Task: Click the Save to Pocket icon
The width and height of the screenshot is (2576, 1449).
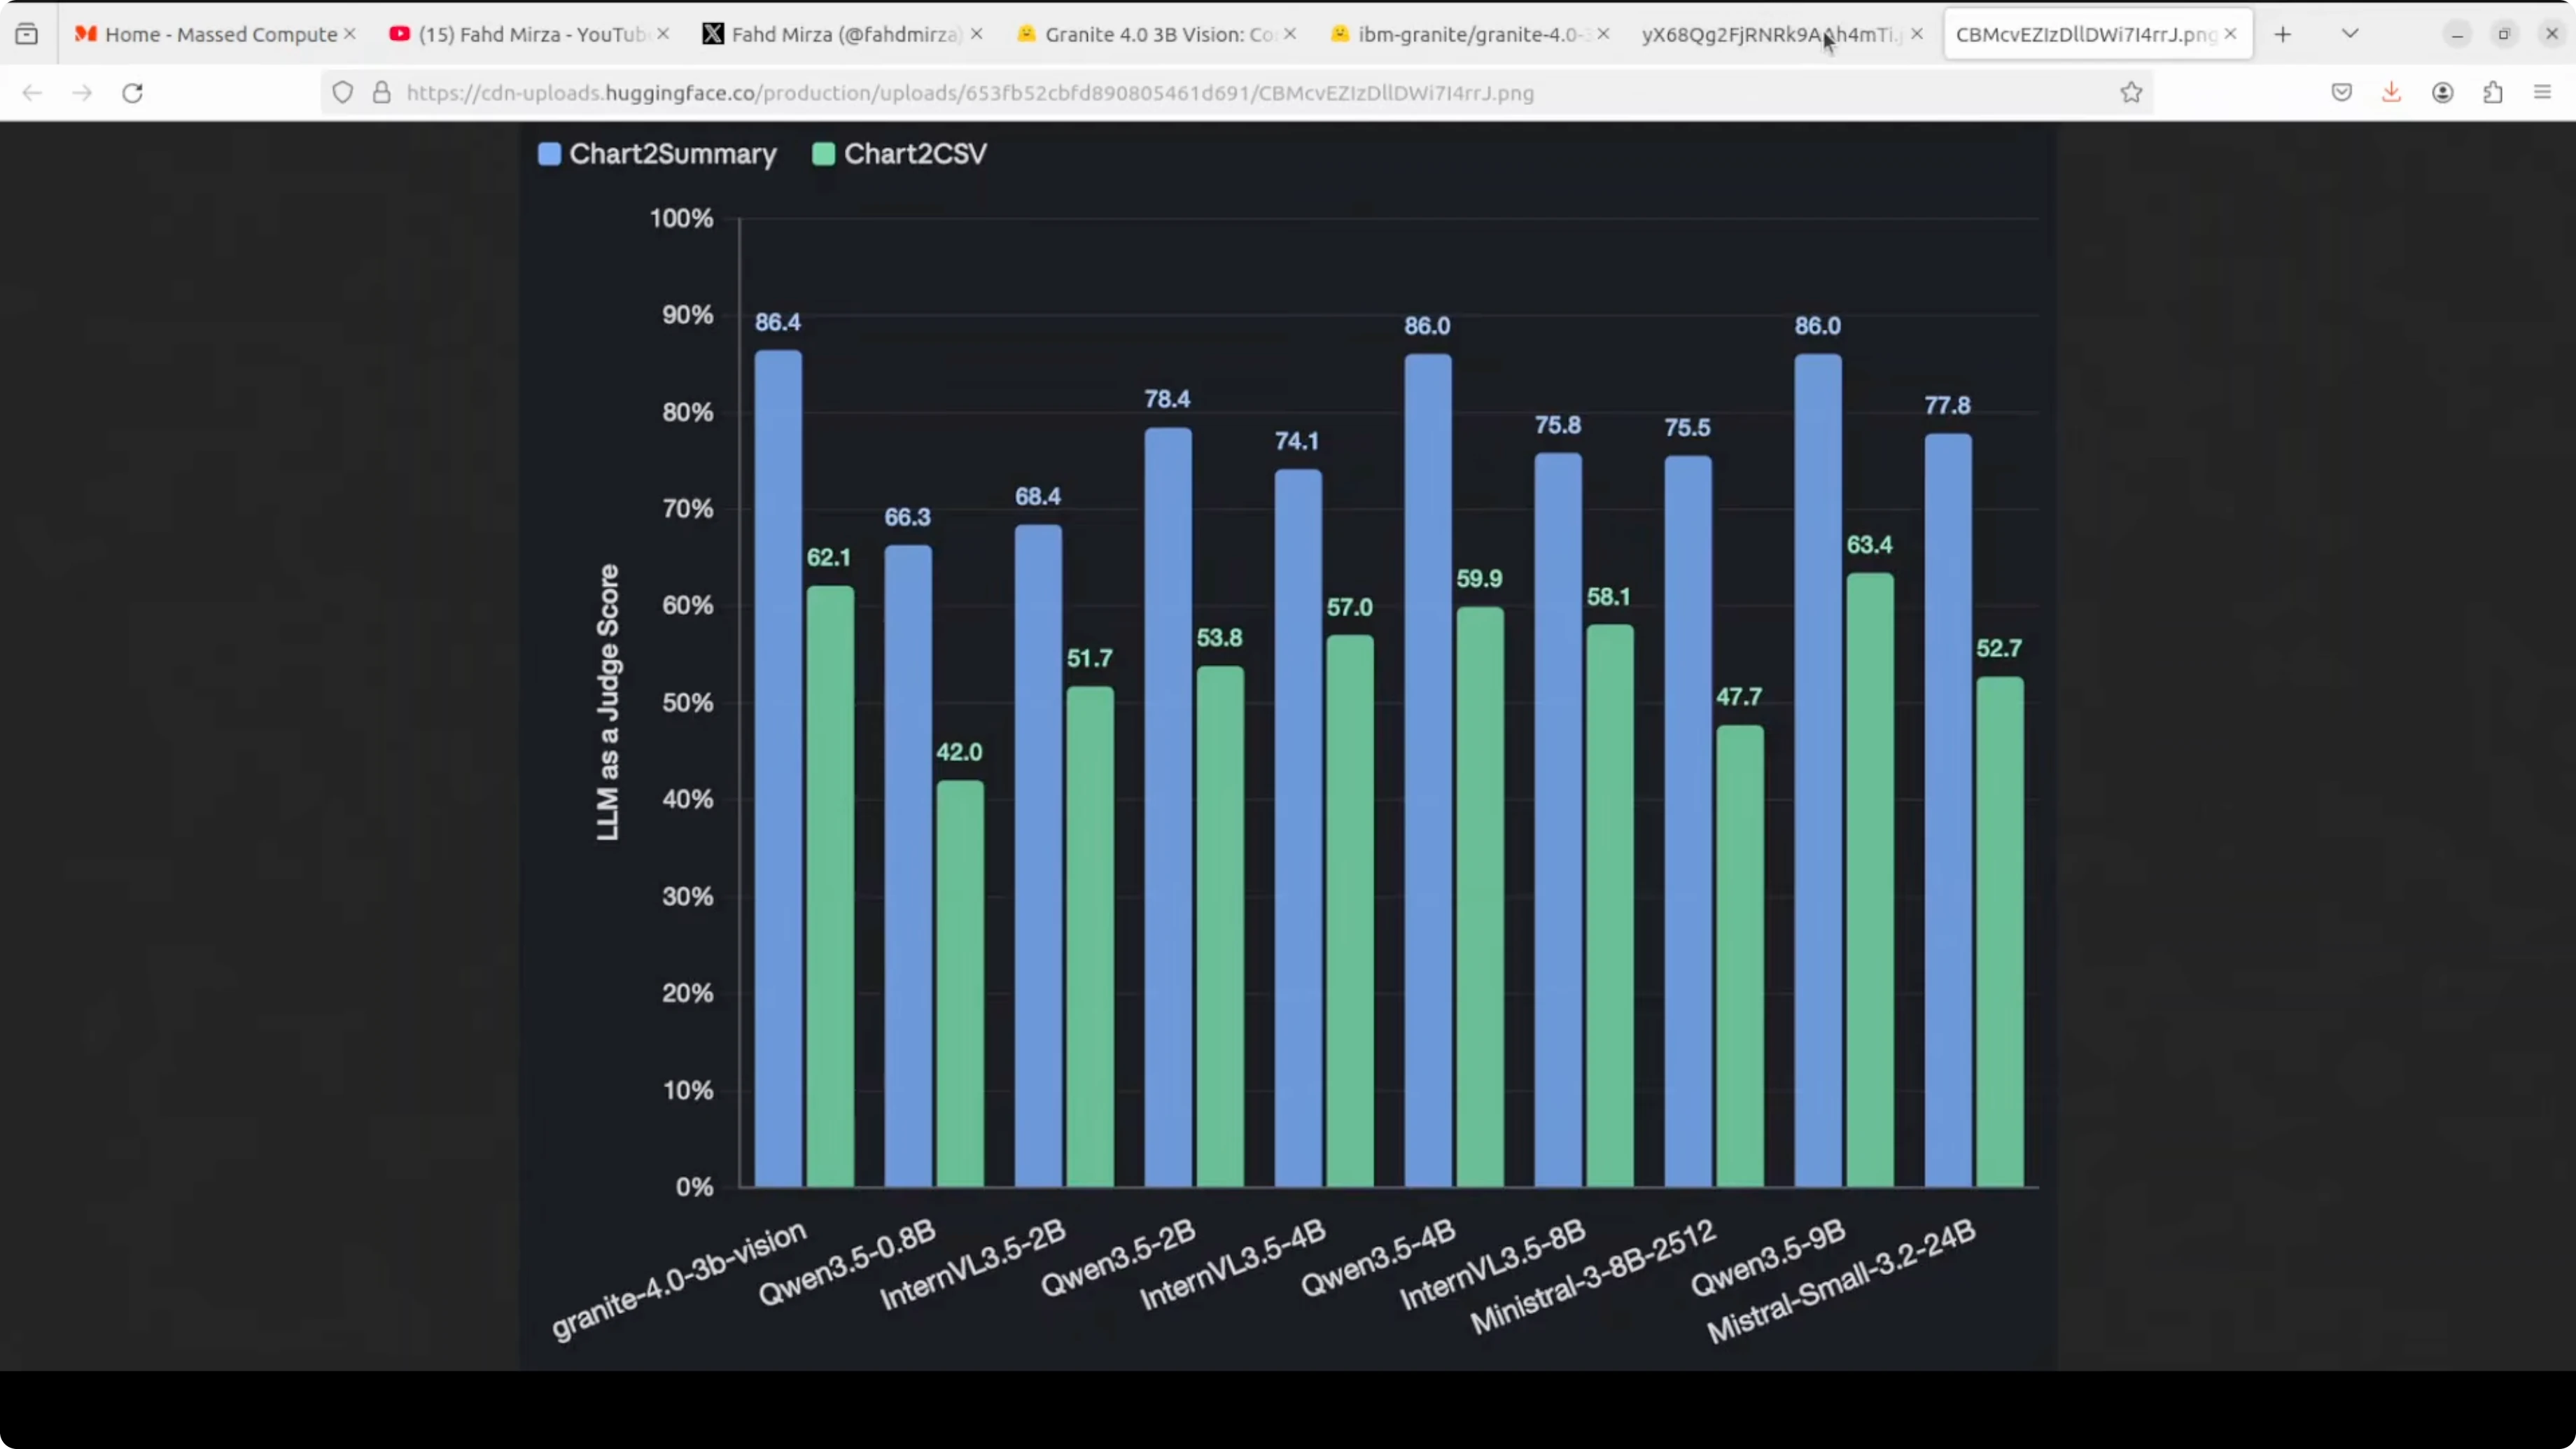Action: pos(2341,93)
